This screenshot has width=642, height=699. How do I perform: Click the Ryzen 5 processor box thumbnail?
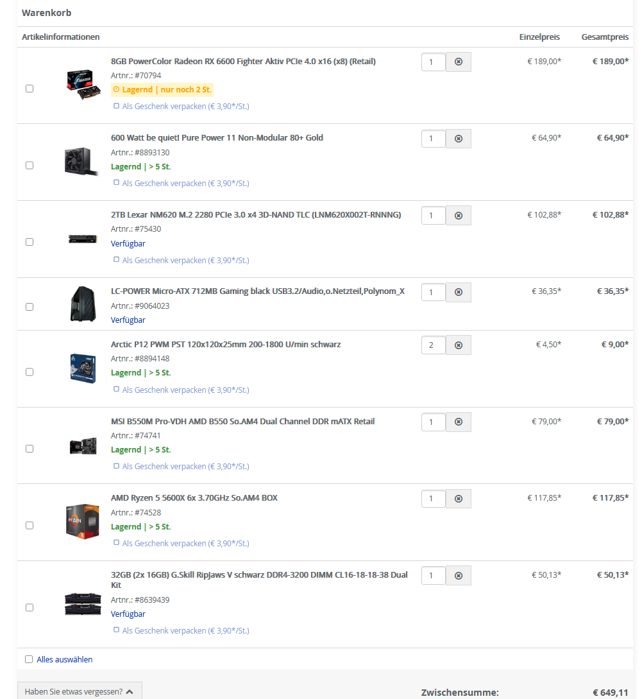coord(83,521)
